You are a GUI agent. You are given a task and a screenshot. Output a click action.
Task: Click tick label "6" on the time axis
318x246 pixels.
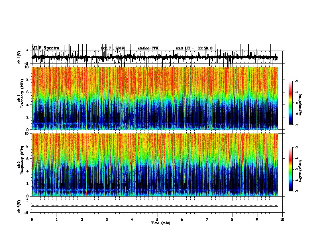coord(182,219)
